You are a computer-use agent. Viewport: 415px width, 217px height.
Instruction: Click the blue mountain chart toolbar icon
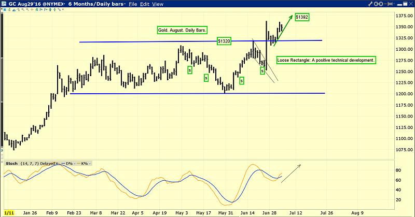pos(14,10)
